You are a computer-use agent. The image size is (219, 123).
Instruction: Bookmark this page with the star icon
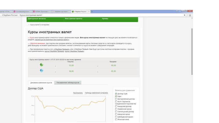click(x=185, y=15)
